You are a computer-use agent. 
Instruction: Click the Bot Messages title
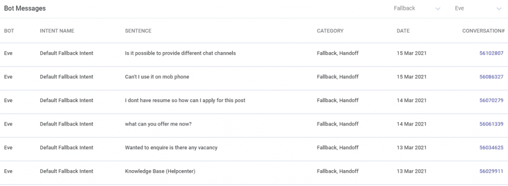pos(25,8)
